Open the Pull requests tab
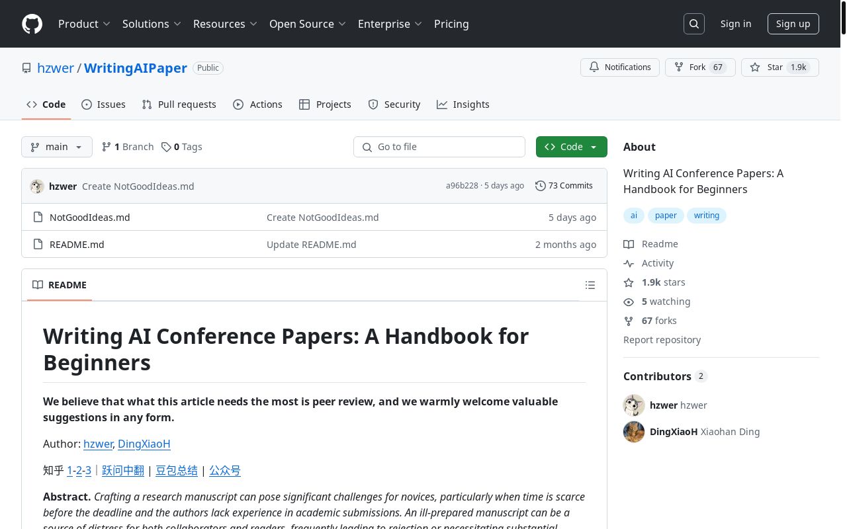This screenshot has height=529, width=847. 179,104
